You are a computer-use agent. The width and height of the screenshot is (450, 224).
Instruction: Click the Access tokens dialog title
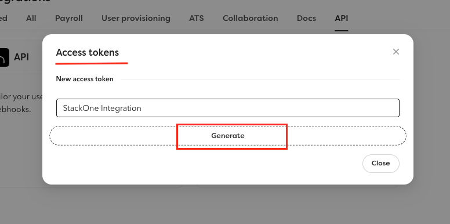pyautogui.click(x=87, y=53)
